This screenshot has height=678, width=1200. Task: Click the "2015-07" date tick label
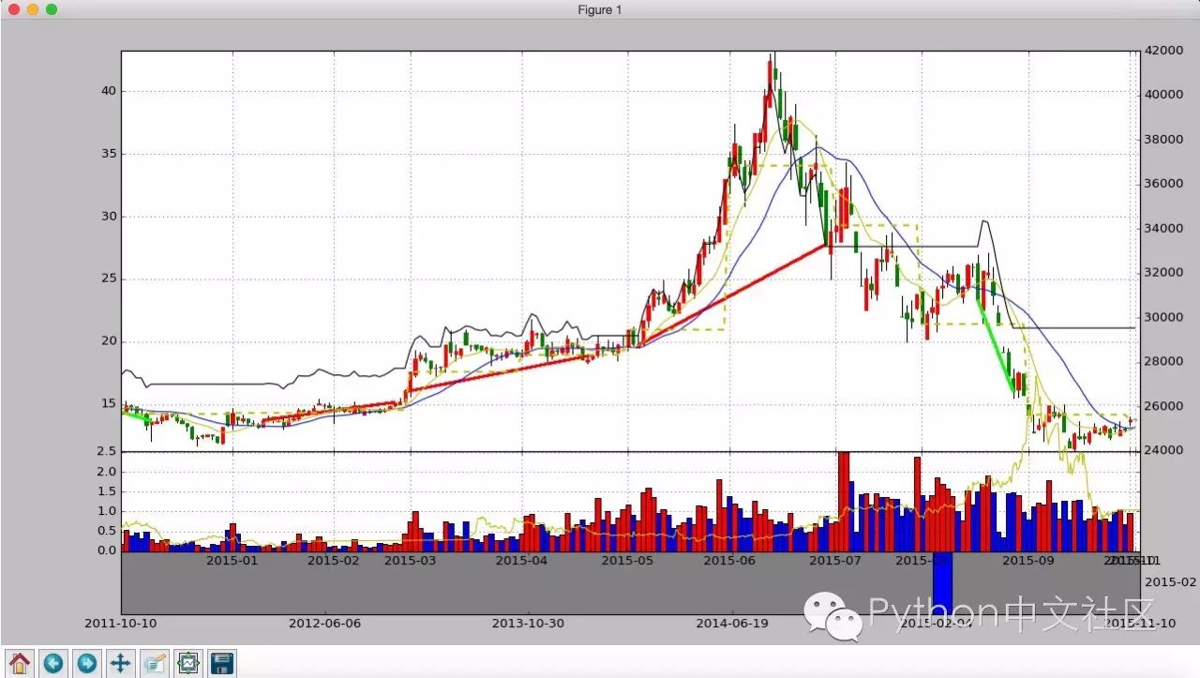coord(835,561)
